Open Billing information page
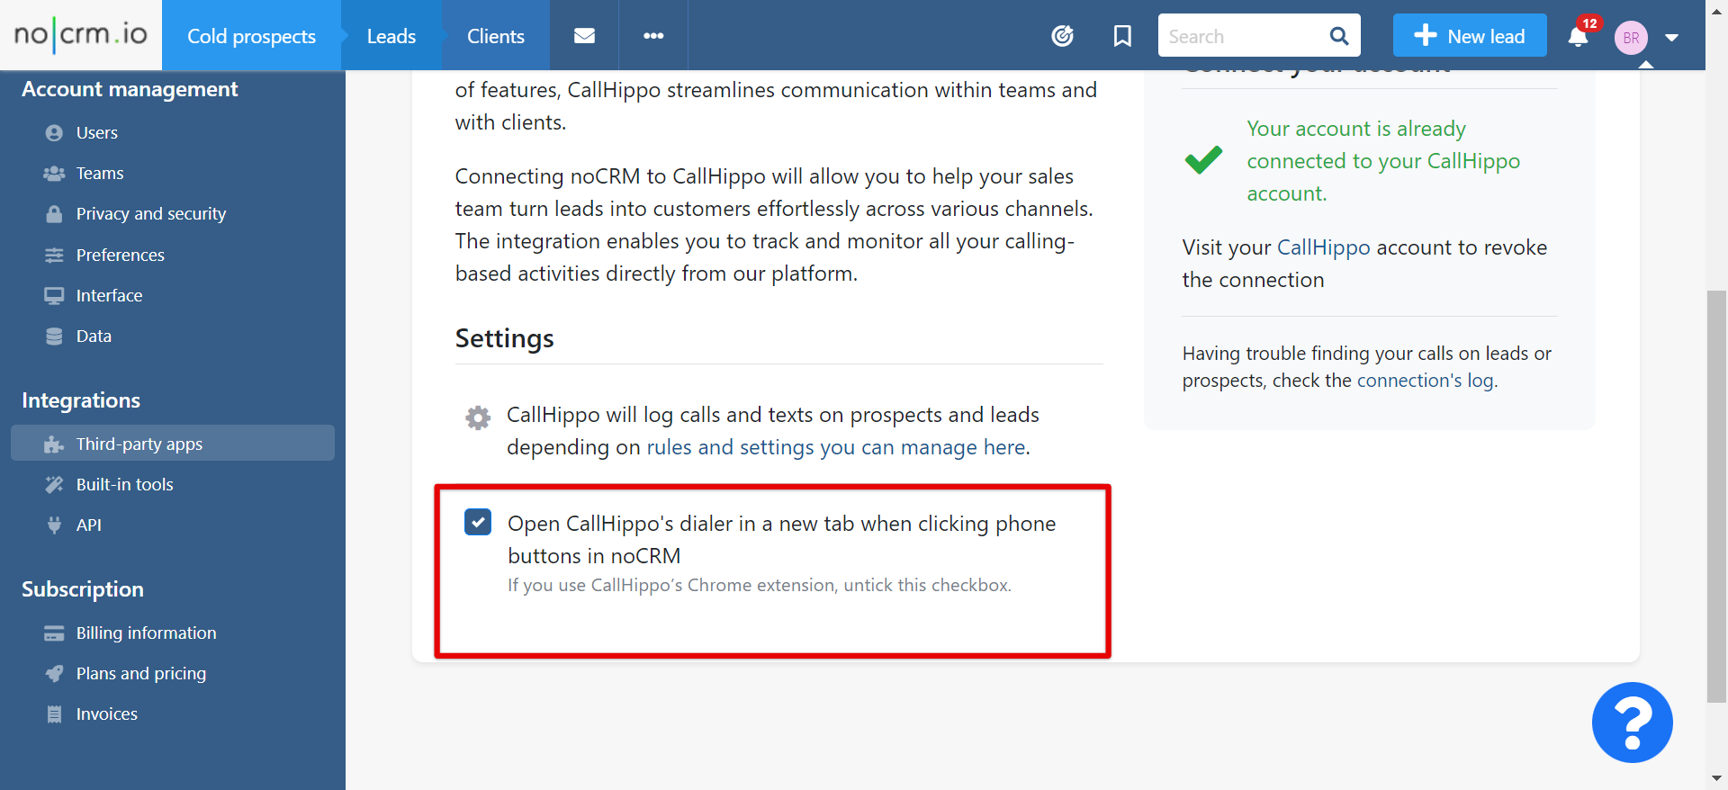Image resolution: width=1728 pixels, height=790 pixels. [147, 633]
